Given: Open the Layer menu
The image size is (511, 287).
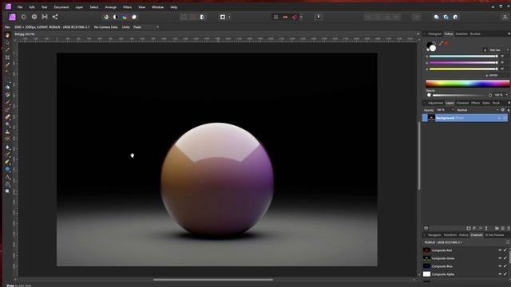Looking at the screenshot, I should pos(79,7).
